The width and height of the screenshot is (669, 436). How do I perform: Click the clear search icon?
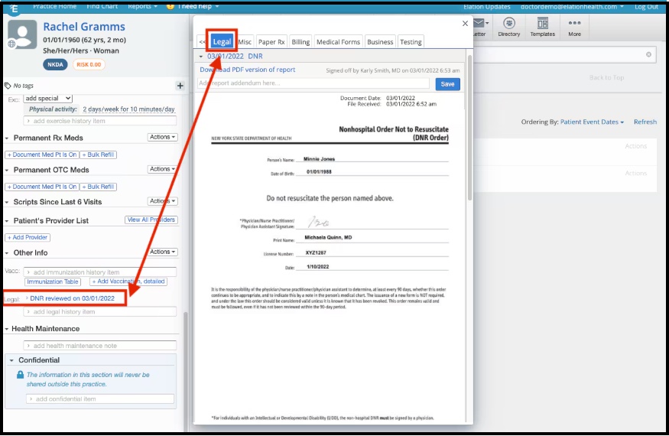pyautogui.click(x=648, y=54)
